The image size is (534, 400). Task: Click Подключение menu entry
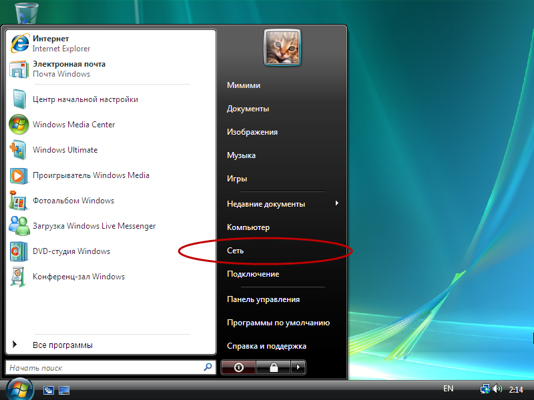253,274
